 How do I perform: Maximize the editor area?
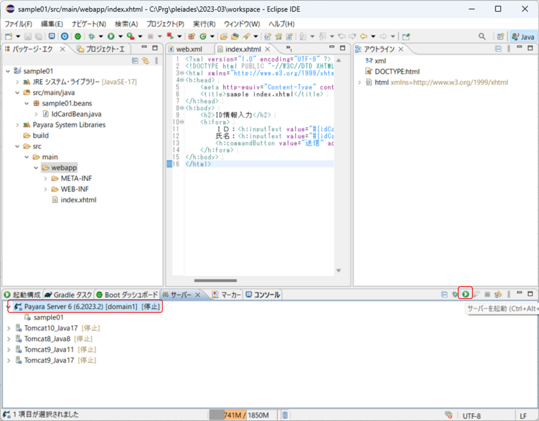pyautogui.click(x=342, y=48)
